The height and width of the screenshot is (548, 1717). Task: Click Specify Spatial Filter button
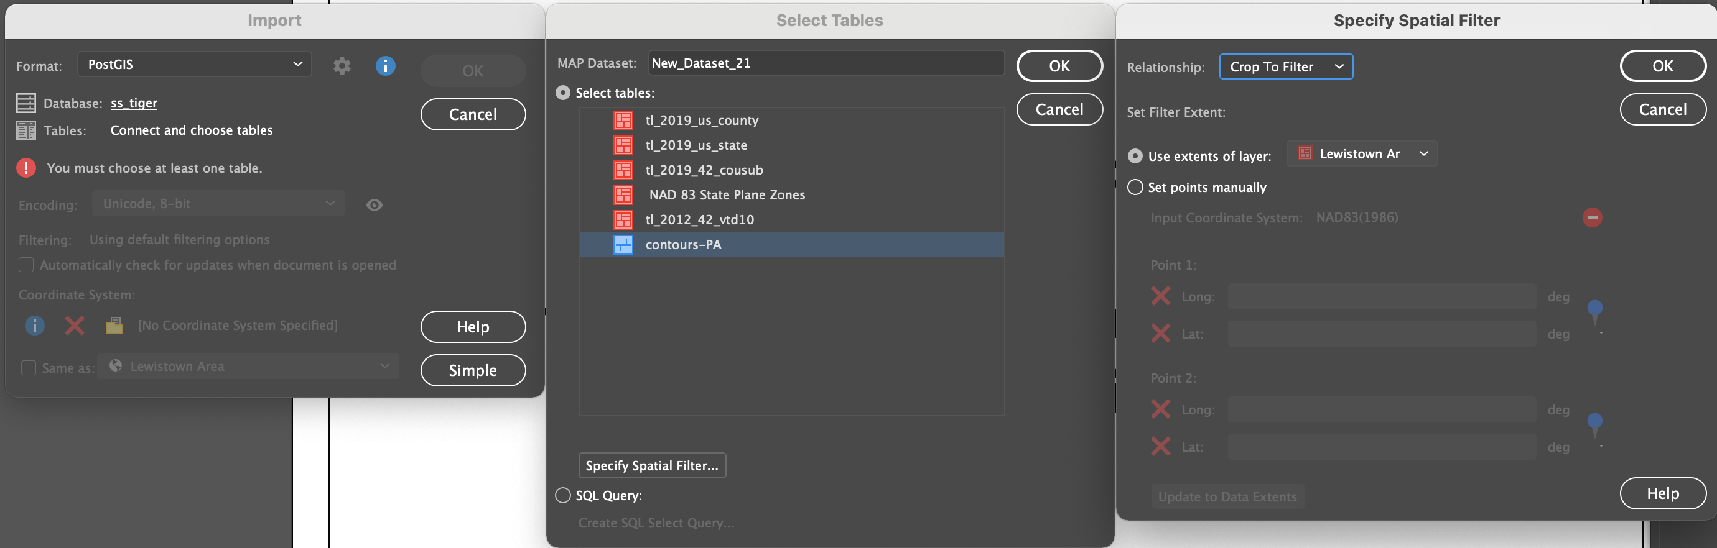(x=652, y=466)
